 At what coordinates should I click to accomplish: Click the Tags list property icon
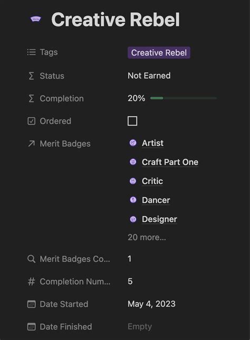32,52
